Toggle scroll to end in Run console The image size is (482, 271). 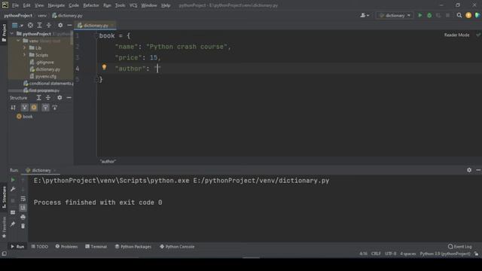coord(23,208)
